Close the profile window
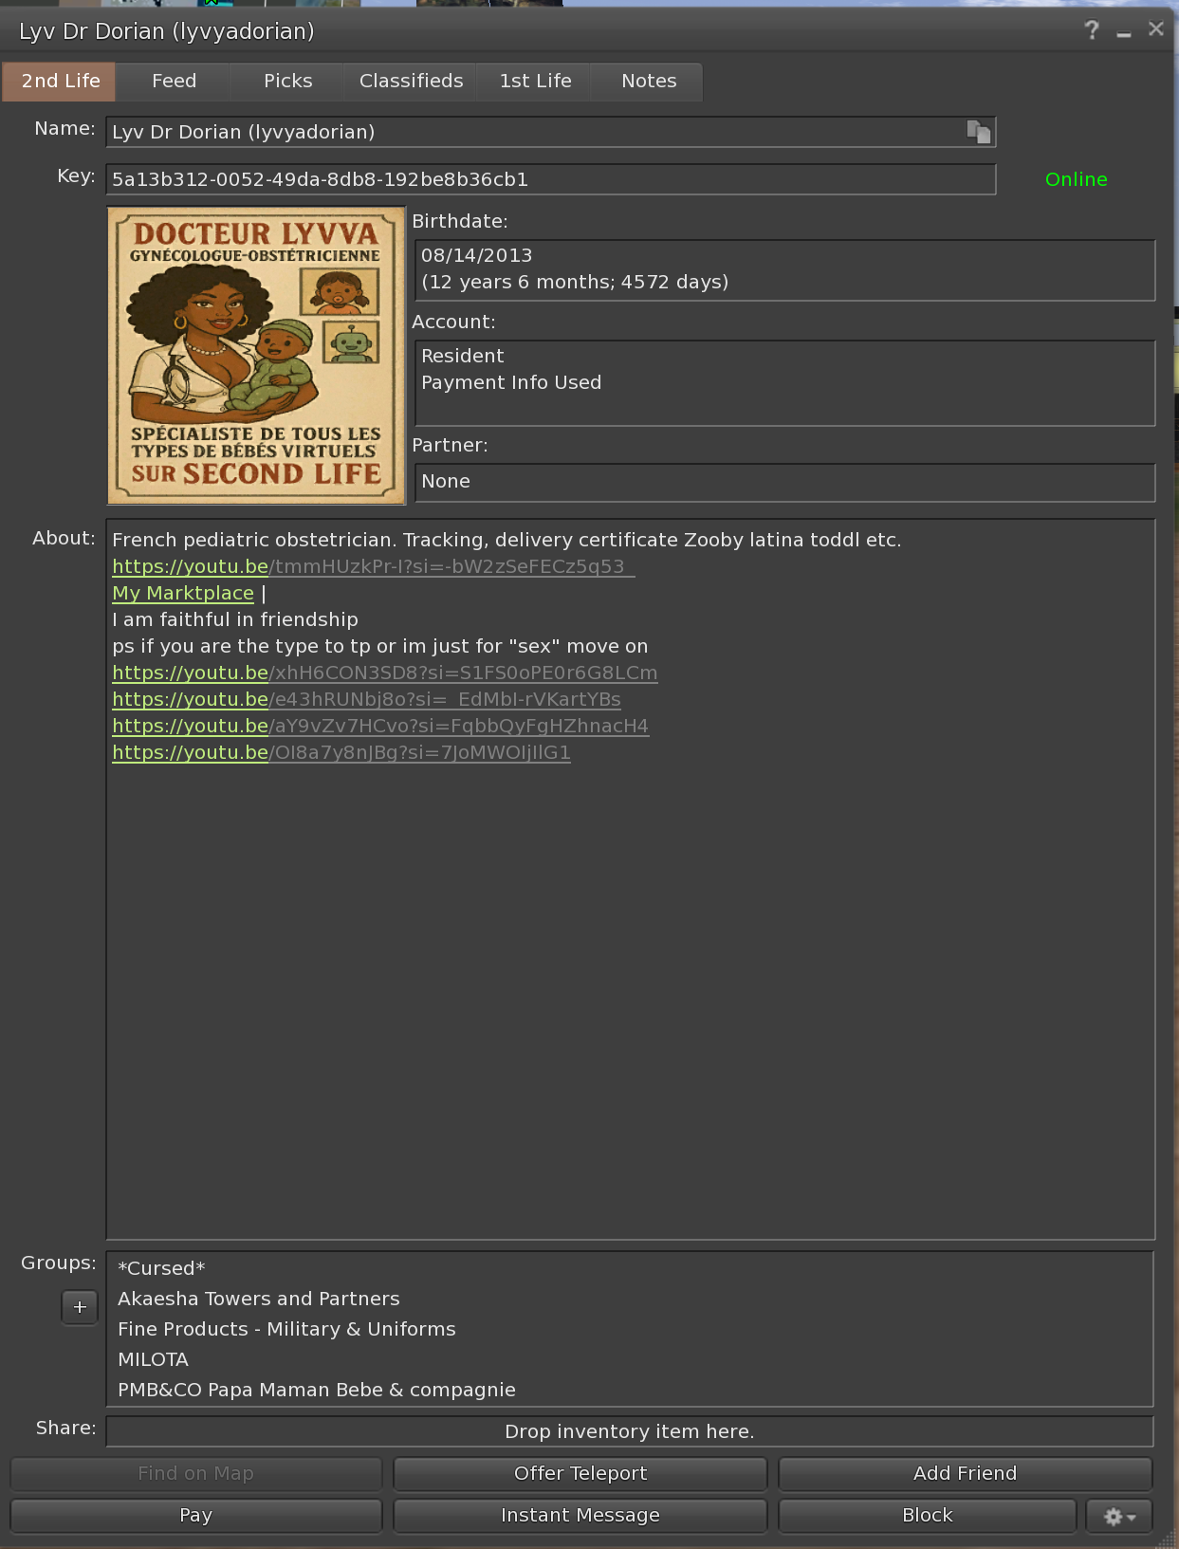 point(1155,29)
